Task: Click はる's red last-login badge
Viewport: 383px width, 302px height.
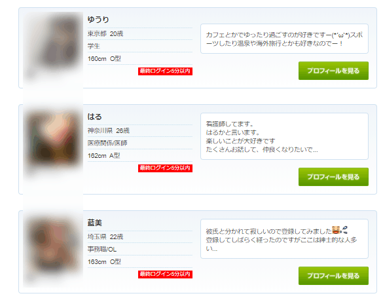Action: point(165,168)
